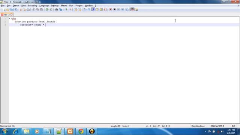Toggle Word Wrap in the toolbar

pyautogui.click(x=85, y=9)
